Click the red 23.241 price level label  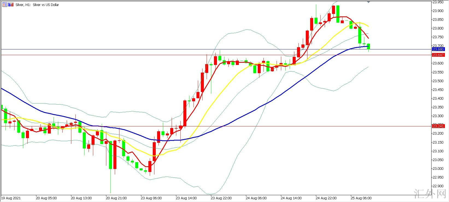tap(438, 126)
